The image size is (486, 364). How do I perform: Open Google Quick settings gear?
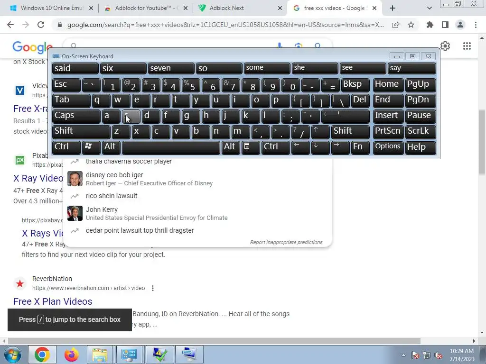445,46
